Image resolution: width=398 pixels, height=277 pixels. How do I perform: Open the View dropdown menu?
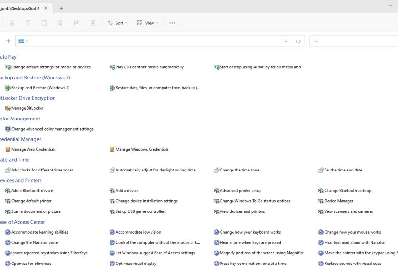point(148,23)
